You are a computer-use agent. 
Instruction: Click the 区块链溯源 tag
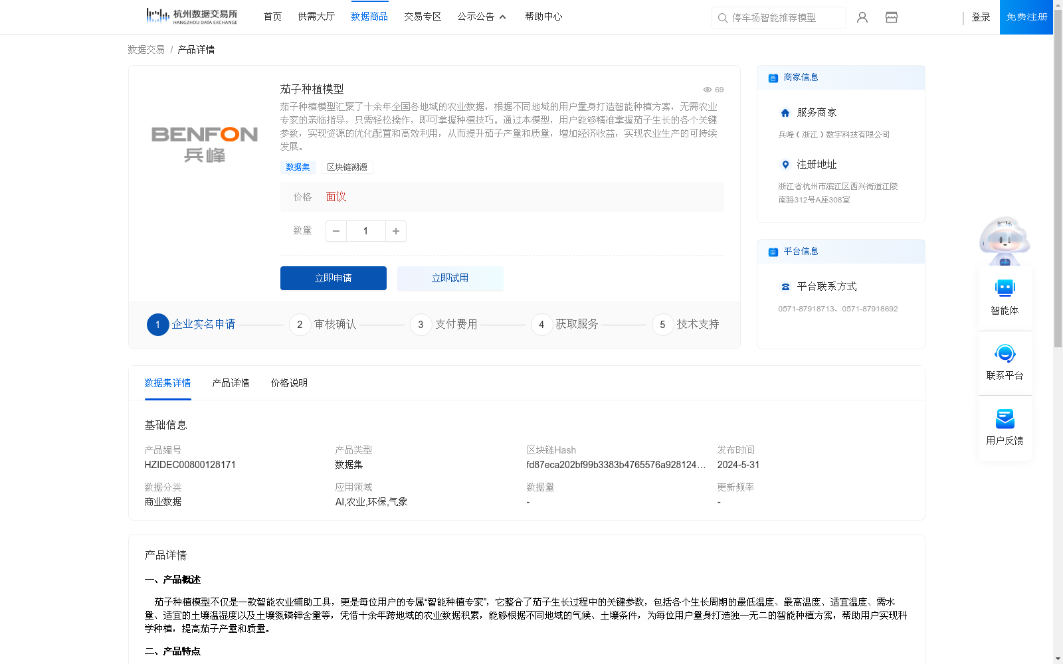(x=347, y=167)
